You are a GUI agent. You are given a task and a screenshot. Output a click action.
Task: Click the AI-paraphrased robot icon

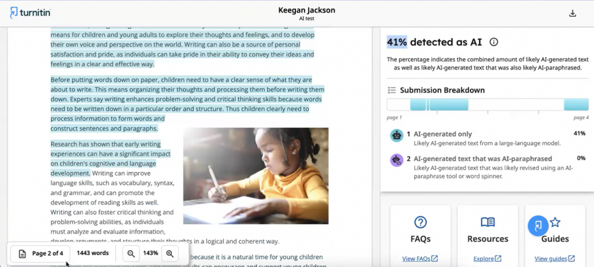pyautogui.click(x=396, y=161)
